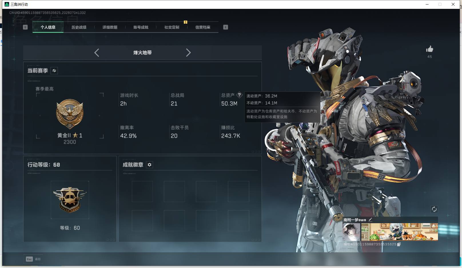Click the edit pencil beside 南柯一梦owo

pos(370,219)
